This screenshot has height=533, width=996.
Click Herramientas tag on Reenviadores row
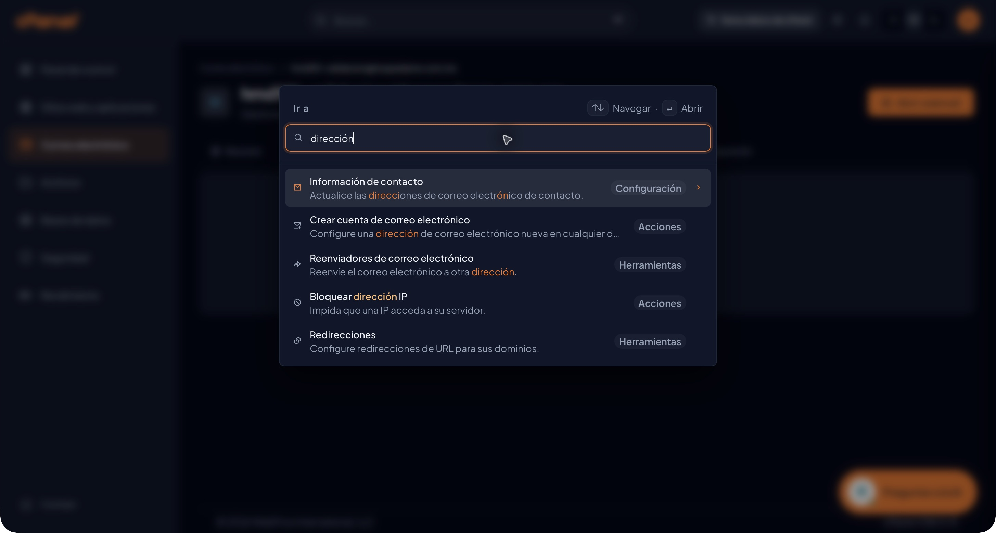(x=650, y=265)
